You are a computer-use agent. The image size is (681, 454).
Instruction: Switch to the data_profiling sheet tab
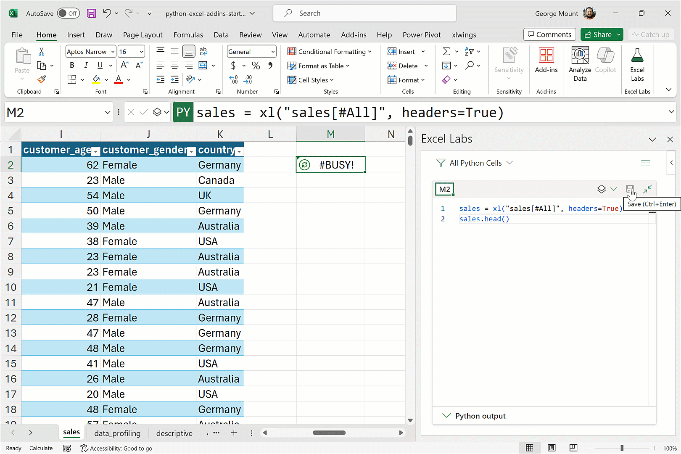tap(117, 433)
